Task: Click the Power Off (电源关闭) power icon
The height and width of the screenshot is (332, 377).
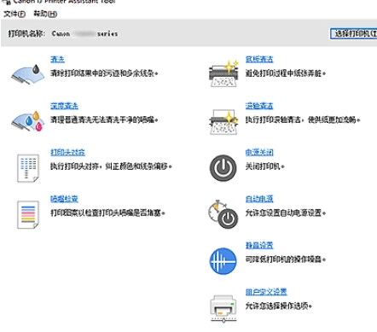Action: click(x=223, y=168)
